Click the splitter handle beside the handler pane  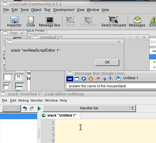(39, 133)
